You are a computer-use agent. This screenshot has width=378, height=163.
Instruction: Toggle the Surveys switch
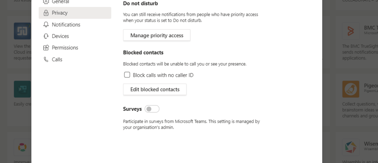(152, 109)
